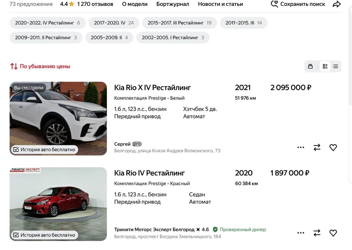Open the О модели tab
Screen dimensions: 352x250
pos(135,4)
